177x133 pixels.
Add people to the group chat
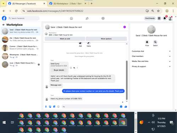[x=80, y=43]
